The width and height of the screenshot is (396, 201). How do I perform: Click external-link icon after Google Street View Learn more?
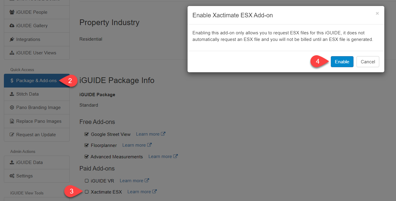pos(163,134)
